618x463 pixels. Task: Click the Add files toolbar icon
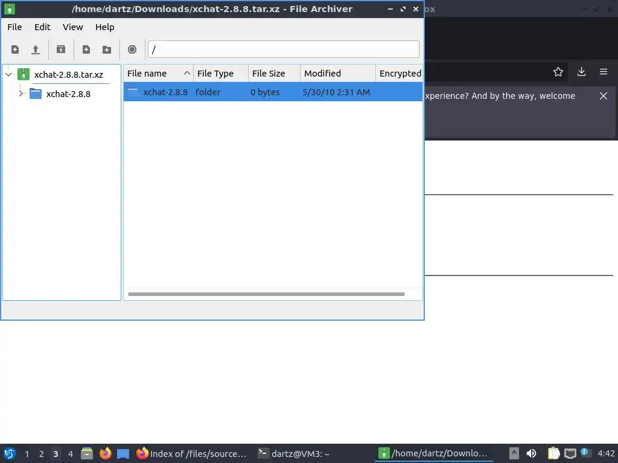(x=86, y=49)
